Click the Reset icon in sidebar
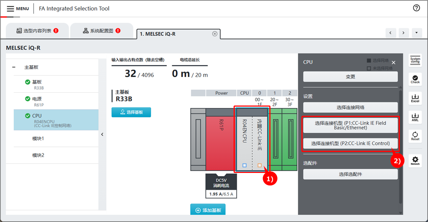Image resolution: width=428 pixels, height=222 pixels. 415,136
